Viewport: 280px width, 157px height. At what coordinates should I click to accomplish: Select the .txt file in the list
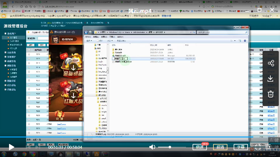123,61
